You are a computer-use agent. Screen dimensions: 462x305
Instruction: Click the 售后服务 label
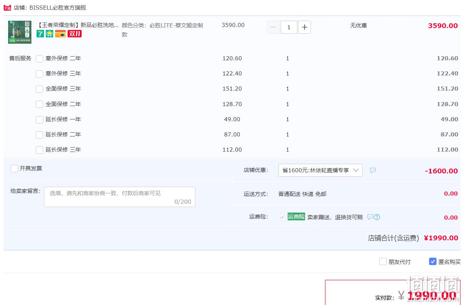point(20,58)
